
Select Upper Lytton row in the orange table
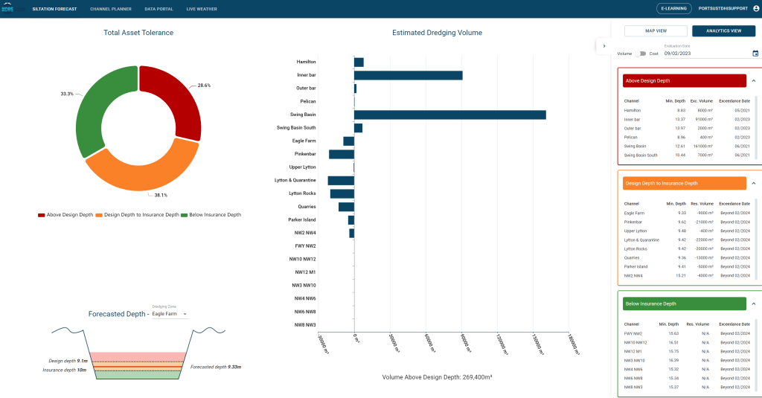(x=687, y=231)
